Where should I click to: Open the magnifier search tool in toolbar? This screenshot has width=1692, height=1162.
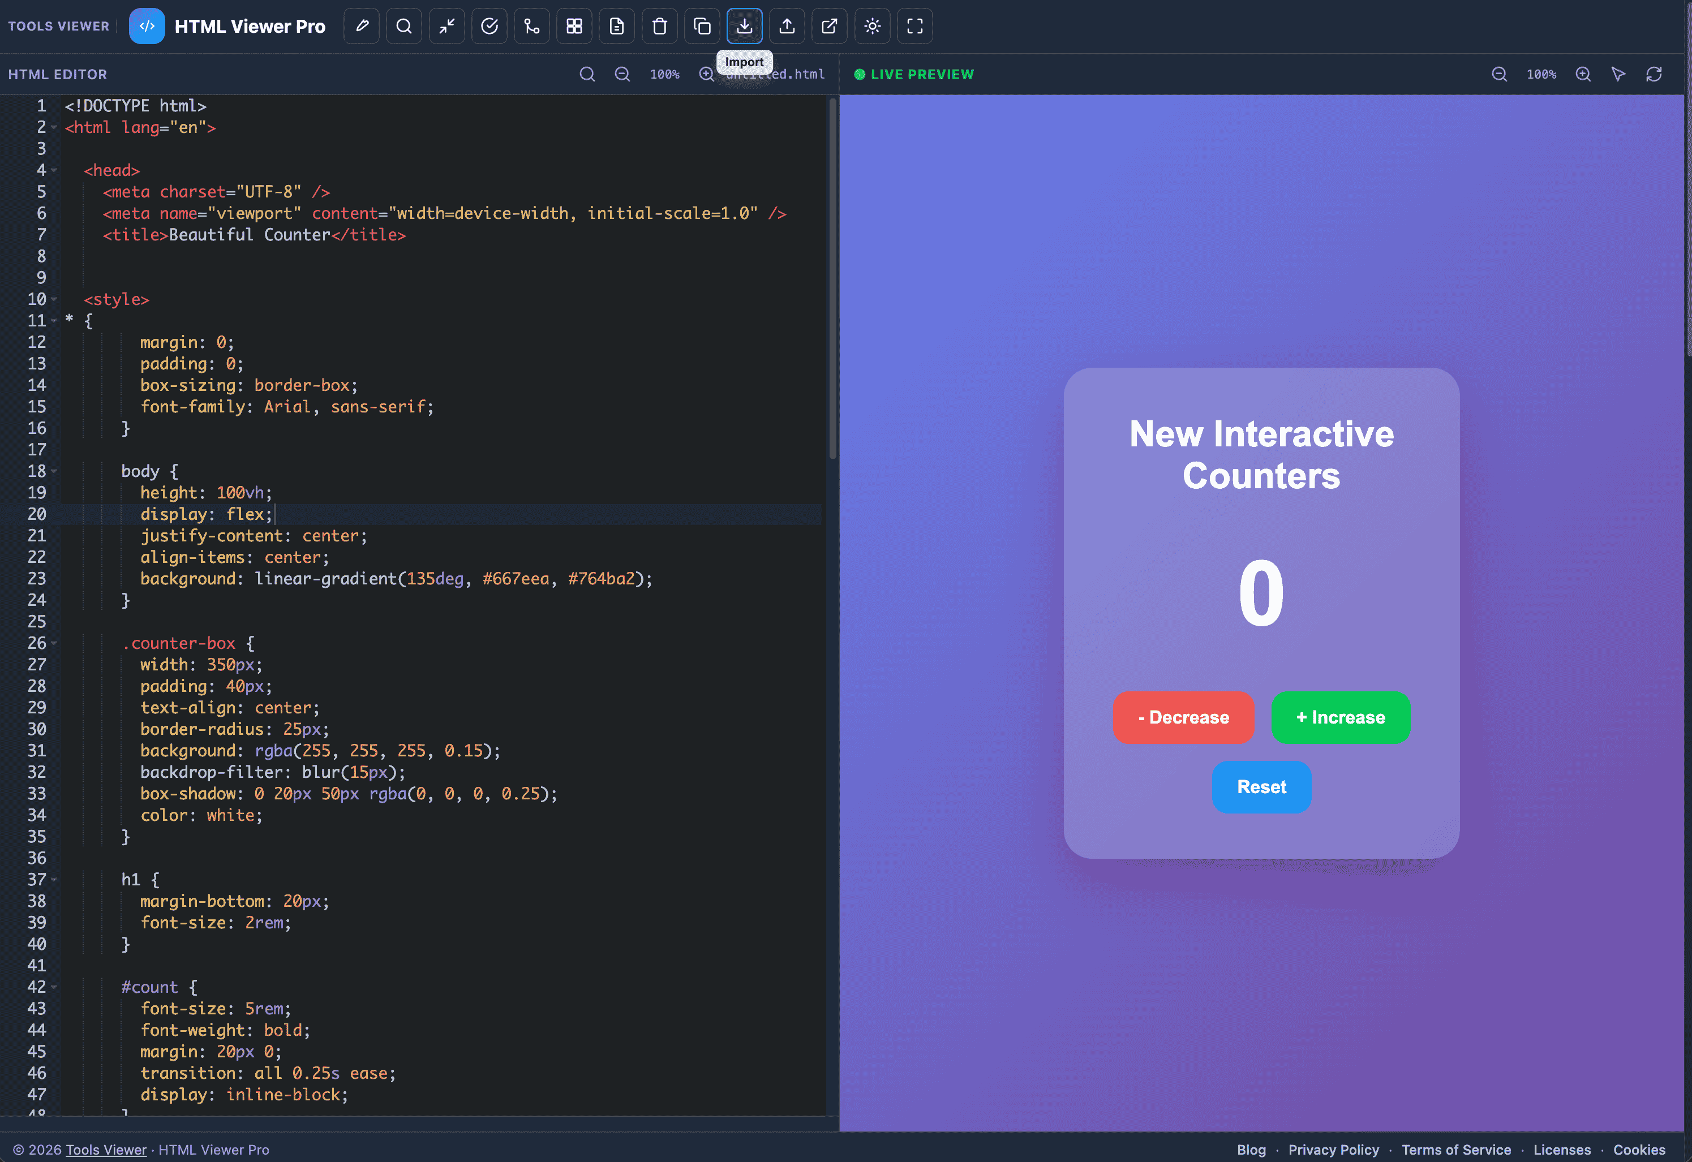pos(404,26)
